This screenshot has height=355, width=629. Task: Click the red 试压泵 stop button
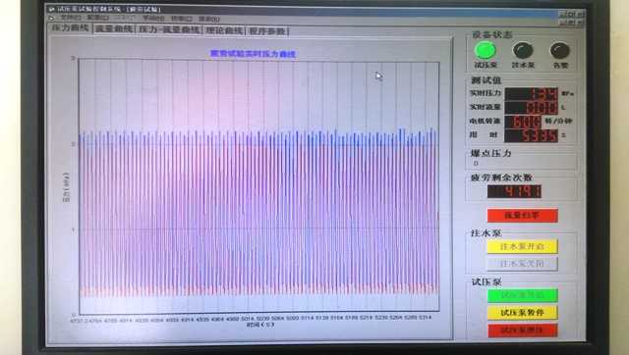click(x=522, y=330)
